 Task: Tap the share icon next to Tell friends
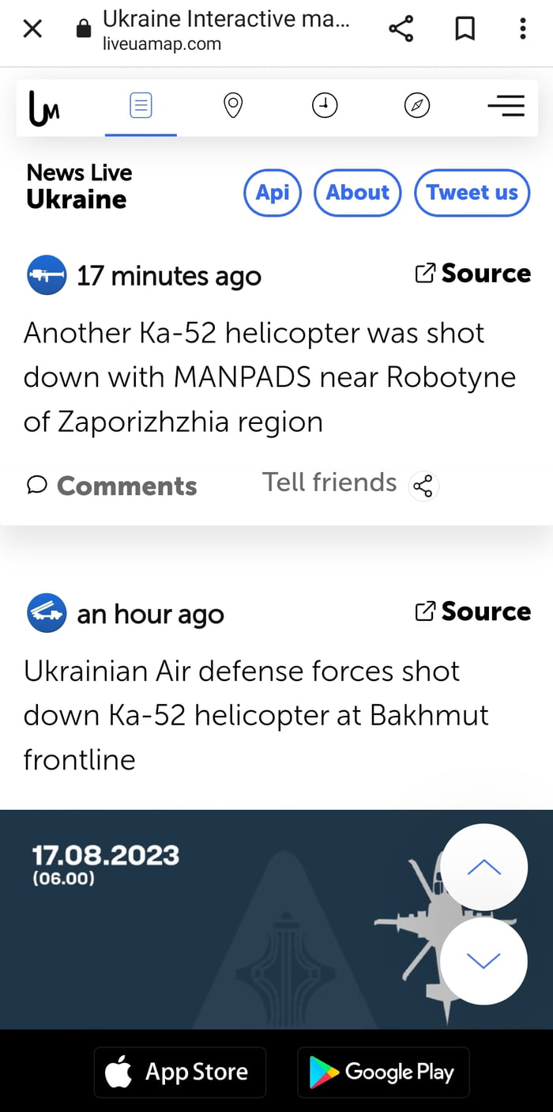(423, 486)
